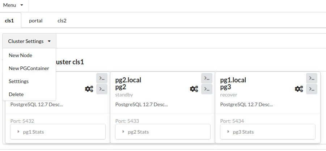
Task: Click the pg2.local host name
Action: [128, 80]
